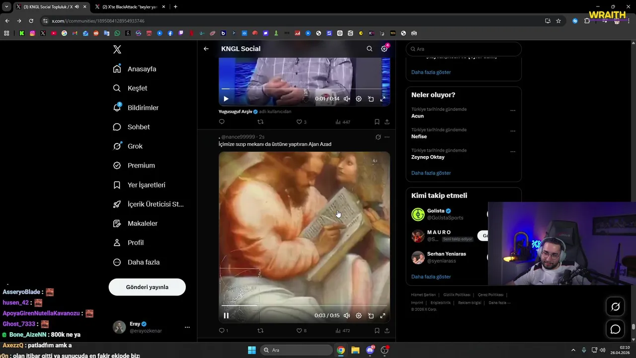The height and width of the screenshot is (358, 636).
Task: Share the post with 472 views
Action: [x=387, y=331]
